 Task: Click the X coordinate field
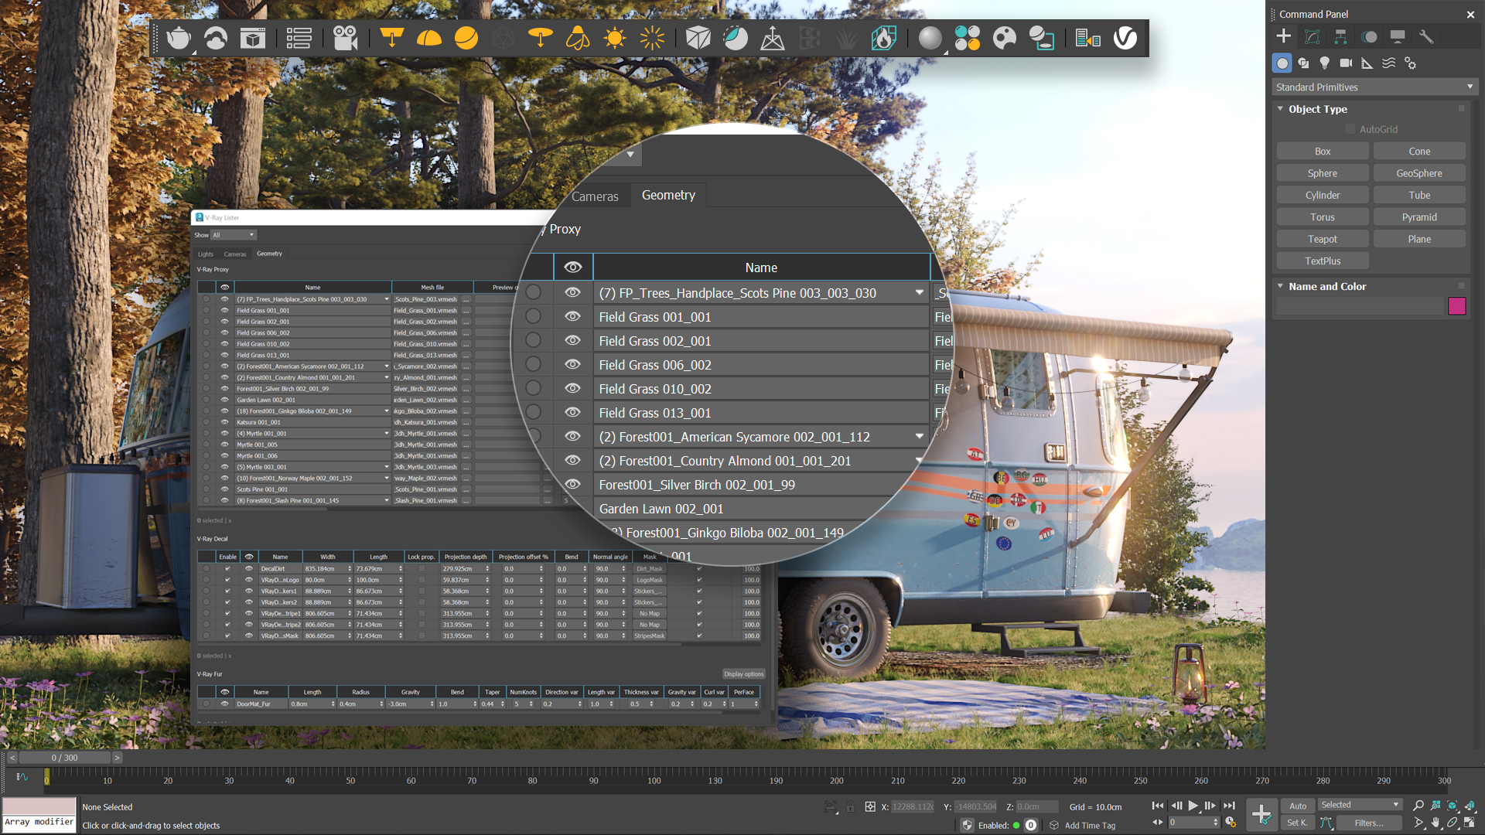click(x=913, y=807)
